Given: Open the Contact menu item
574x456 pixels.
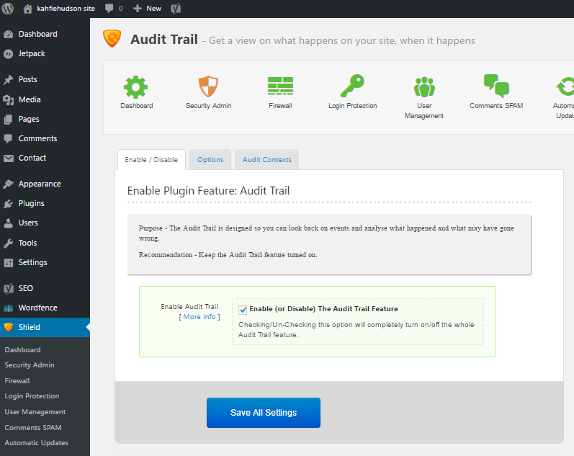Looking at the screenshot, I should pyautogui.click(x=45, y=158).
